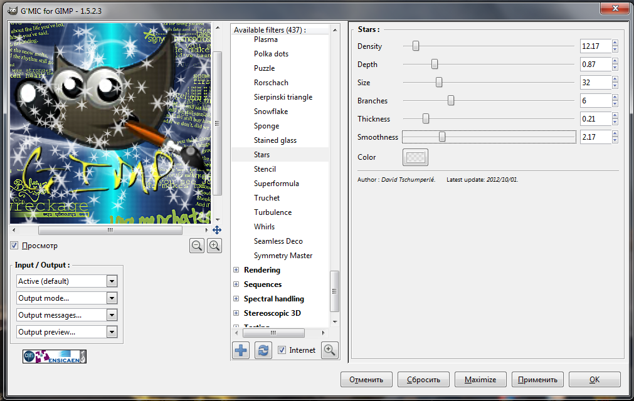Expand the Rendering filter category
Image resolution: width=634 pixels, height=401 pixels.
(236, 270)
